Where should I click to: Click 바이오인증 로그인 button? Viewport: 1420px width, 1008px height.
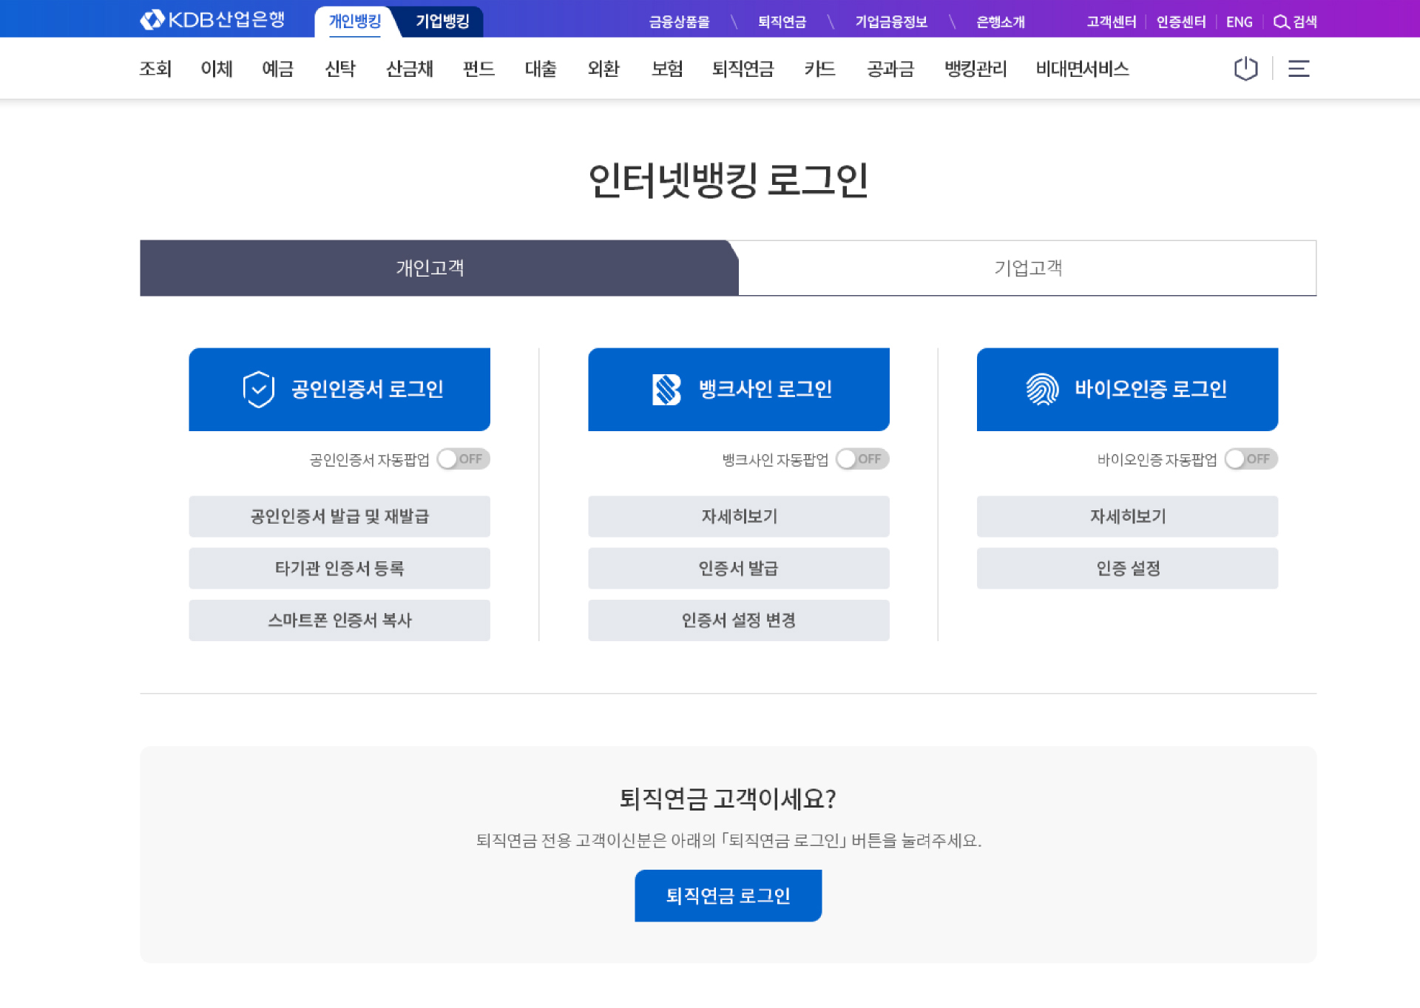coord(1127,389)
